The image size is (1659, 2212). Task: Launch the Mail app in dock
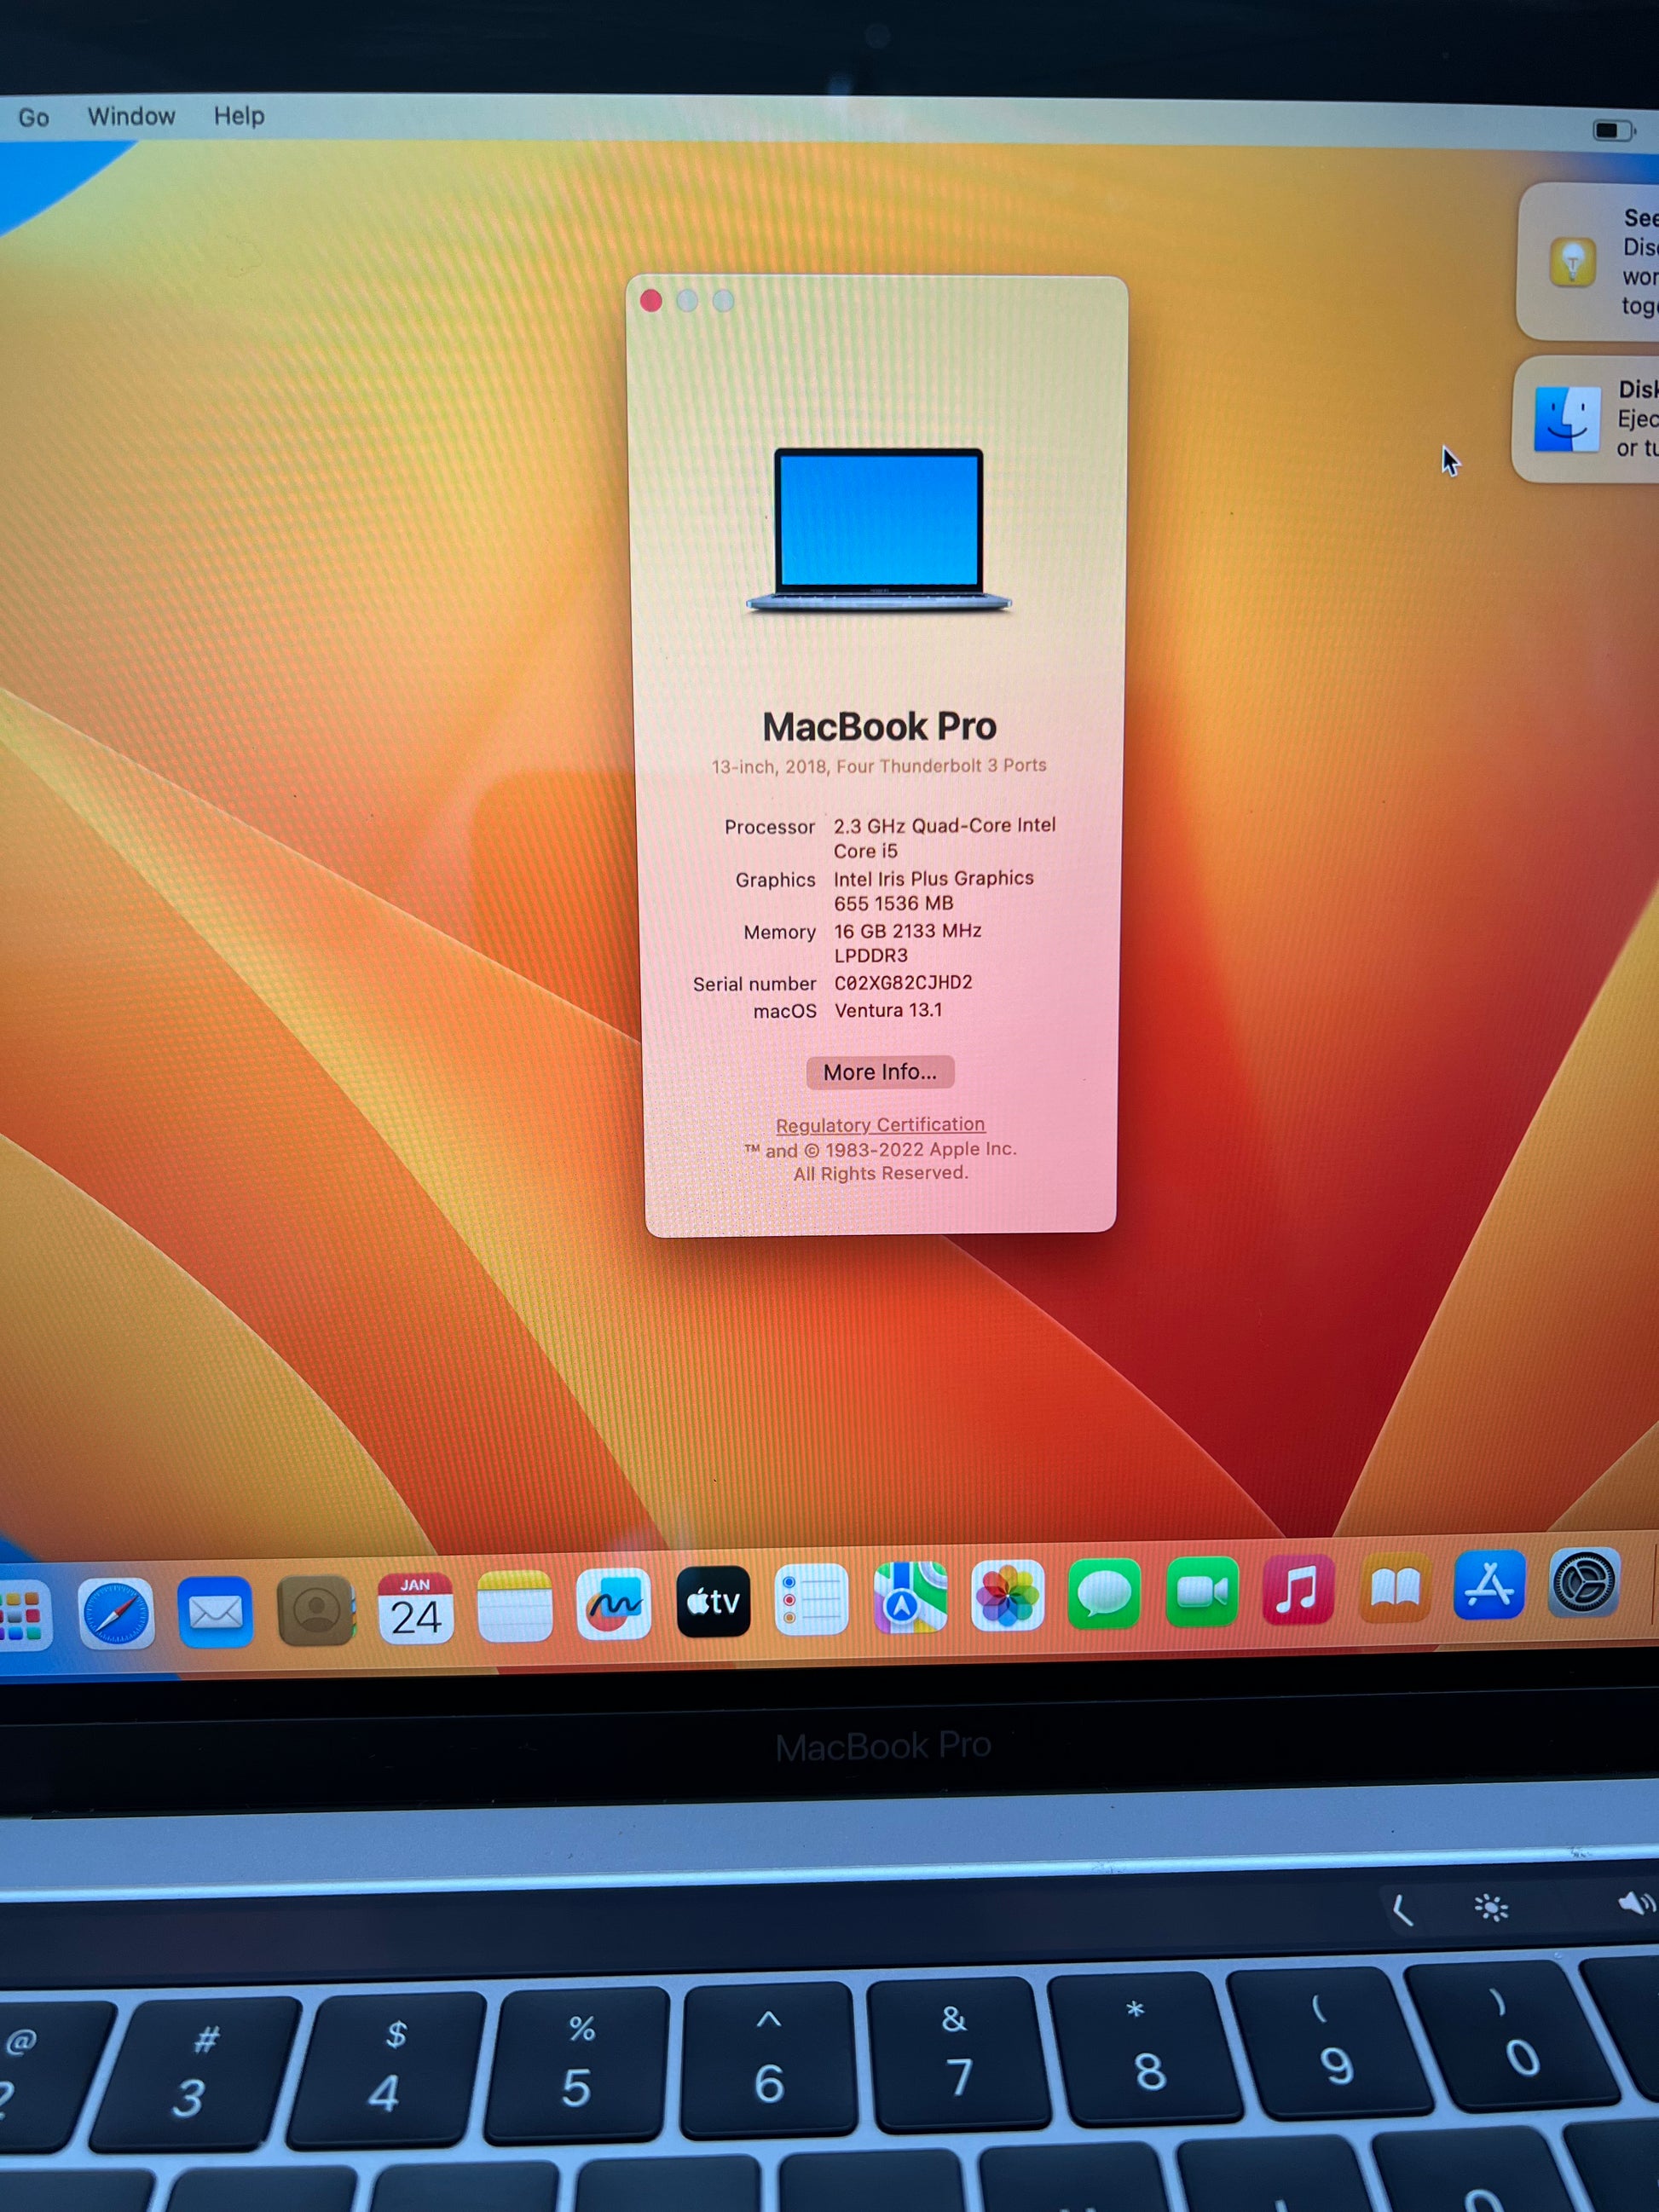pos(215,1611)
